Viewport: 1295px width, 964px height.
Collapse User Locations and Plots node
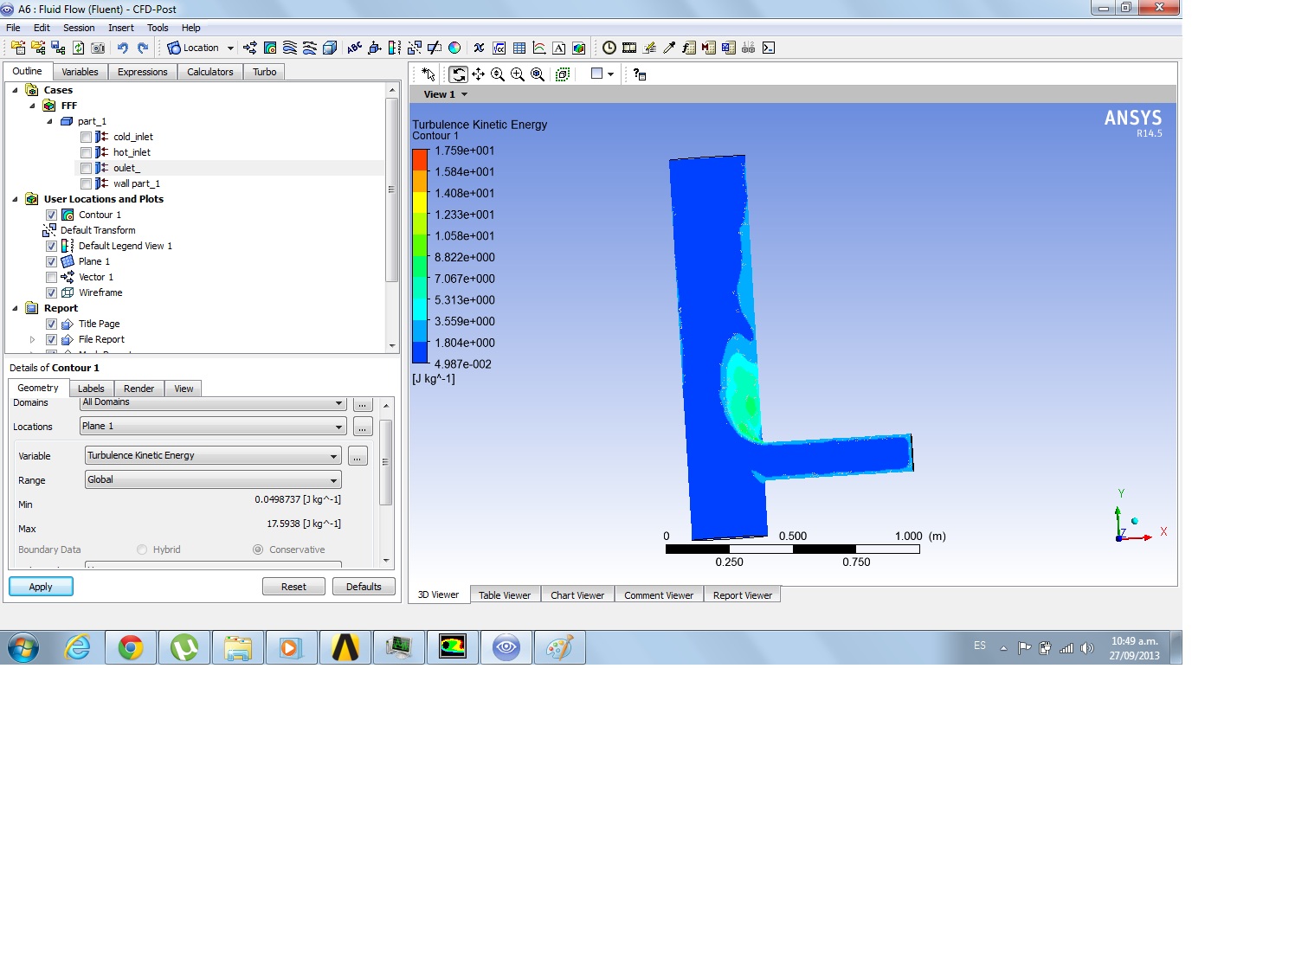tap(15, 199)
